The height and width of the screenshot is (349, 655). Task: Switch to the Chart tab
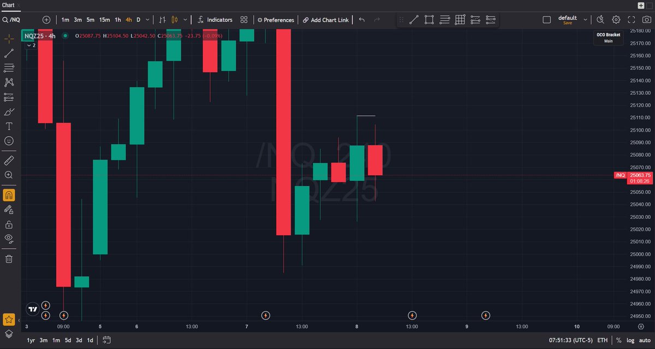click(9, 5)
